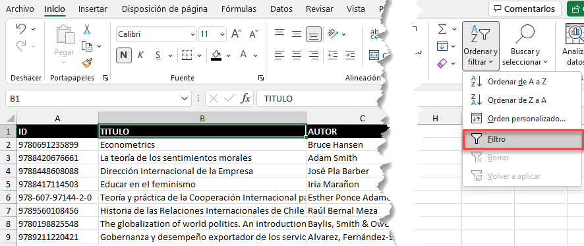Image resolution: width=584 pixels, height=246 pixels.
Task: Click the Analizar datos icon
Action: coord(574,34)
